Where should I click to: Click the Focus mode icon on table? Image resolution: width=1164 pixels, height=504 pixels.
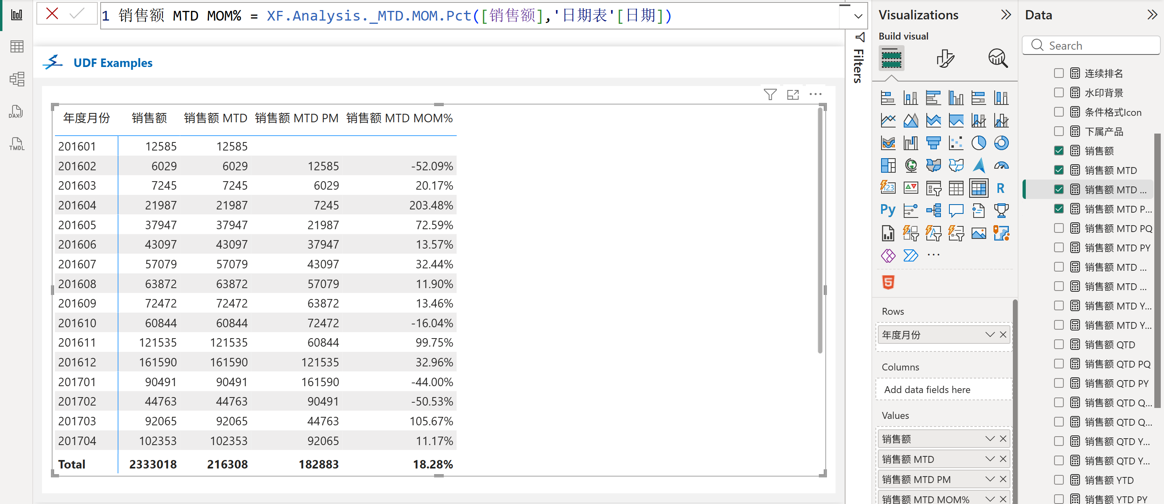coord(793,94)
